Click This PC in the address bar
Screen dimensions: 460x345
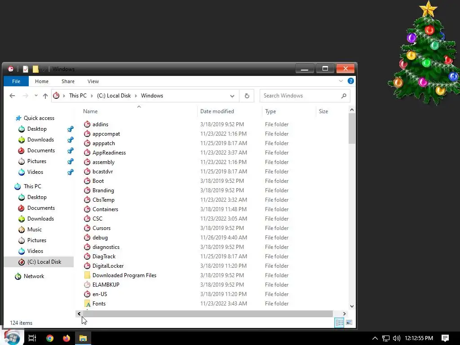[78, 96]
